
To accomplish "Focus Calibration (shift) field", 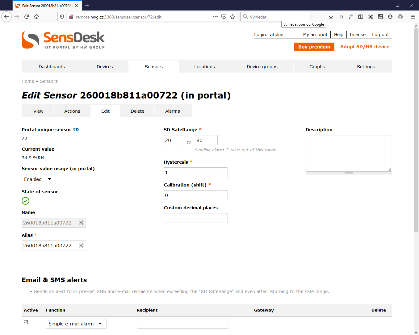I will point(196,195).
